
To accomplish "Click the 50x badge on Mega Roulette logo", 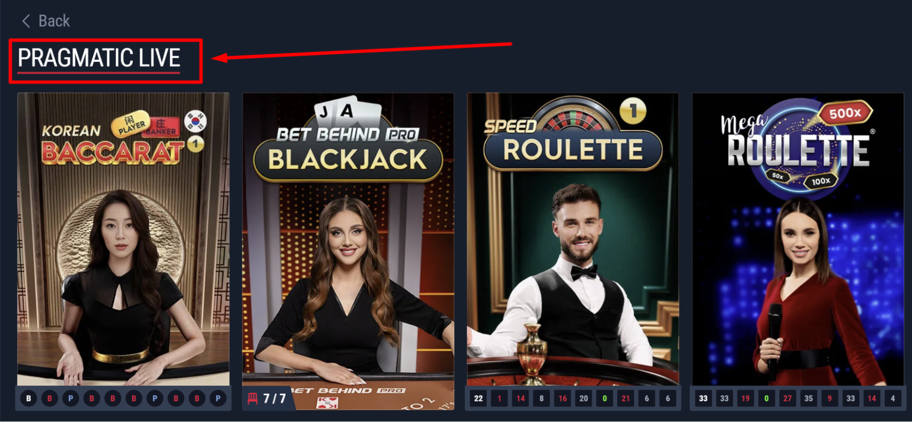I will coord(778,176).
